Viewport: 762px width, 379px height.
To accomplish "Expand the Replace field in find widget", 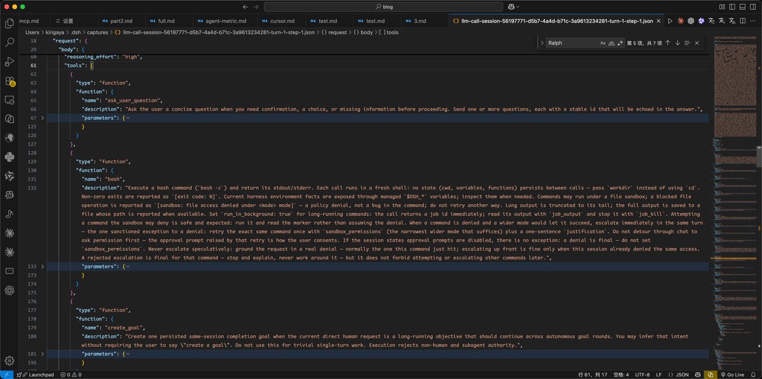I will coord(542,43).
